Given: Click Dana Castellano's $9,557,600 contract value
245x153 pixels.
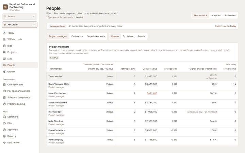Looking at the screenshot, I should point(151,130).
